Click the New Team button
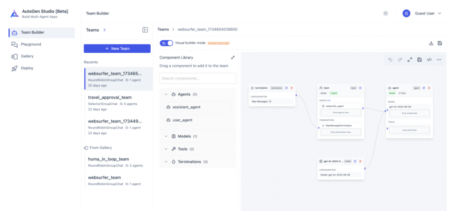This screenshot has height=211, width=452. 117,49
